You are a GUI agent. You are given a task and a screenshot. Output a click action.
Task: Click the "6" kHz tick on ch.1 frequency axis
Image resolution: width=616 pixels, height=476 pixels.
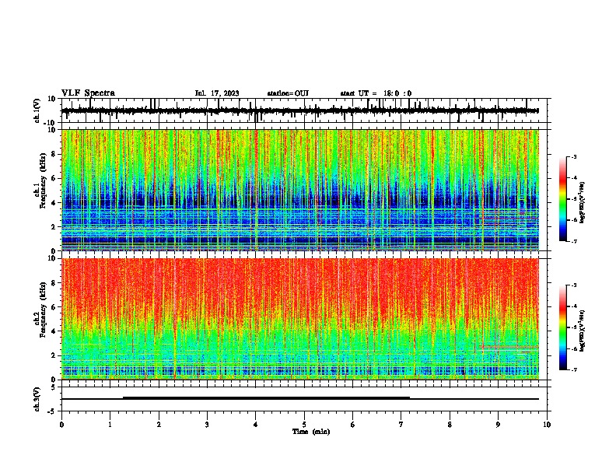[54, 178]
